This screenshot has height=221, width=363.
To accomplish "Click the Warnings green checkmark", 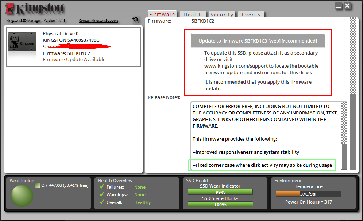I will [101, 194].
